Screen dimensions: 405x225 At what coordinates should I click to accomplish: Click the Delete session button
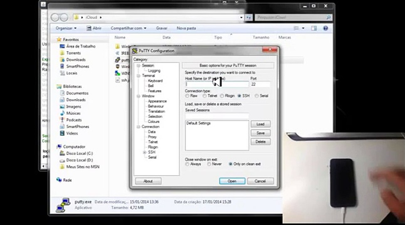(x=260, y=142)
